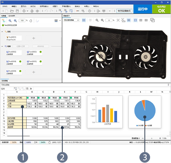Click the redo arrow in main toolbar
171x163 pixels.
(x=51, y=11)
